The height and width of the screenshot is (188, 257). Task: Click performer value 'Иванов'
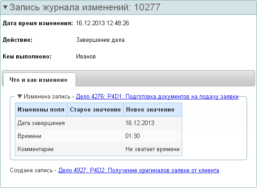[x=86, y=57]
